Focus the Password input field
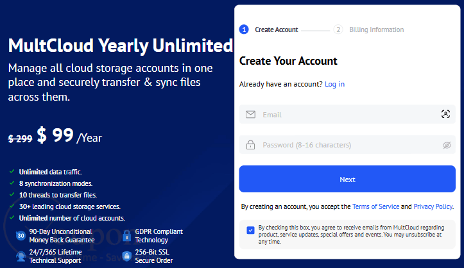The height and width of the screenshot is (268, 464). [x=347, y=145]
